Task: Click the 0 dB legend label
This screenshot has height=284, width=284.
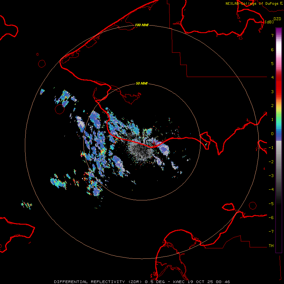Action: click(x=272, y=134)
